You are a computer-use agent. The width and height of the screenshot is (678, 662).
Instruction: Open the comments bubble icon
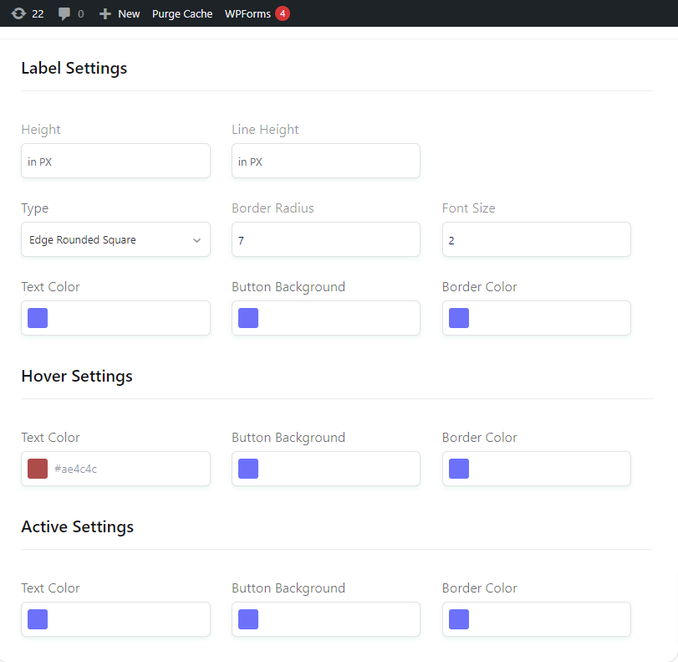[64, 14]
